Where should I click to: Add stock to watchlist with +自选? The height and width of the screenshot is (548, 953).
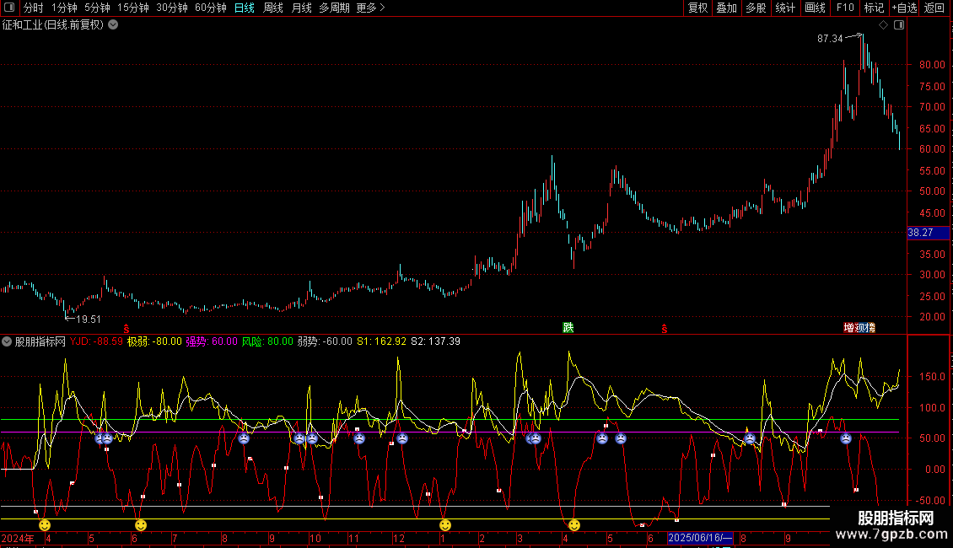tap(904, 8)
